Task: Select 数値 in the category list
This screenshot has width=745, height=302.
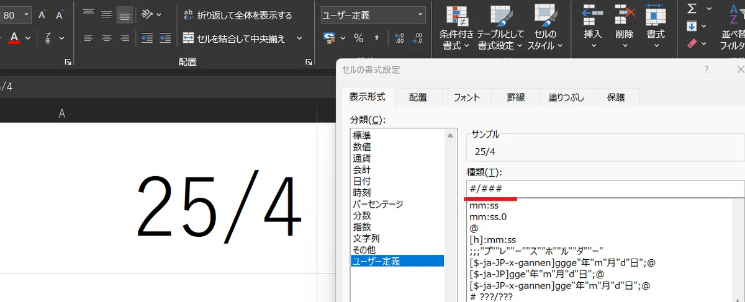Action: (397, 146)
